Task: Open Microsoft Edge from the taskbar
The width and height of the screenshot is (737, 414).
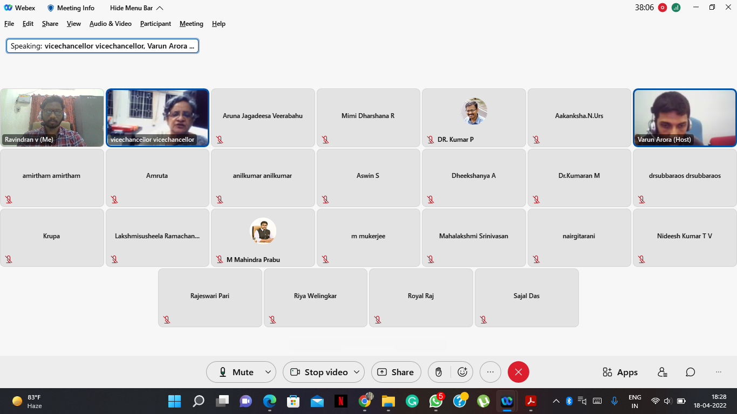Action: coord(270,401)
